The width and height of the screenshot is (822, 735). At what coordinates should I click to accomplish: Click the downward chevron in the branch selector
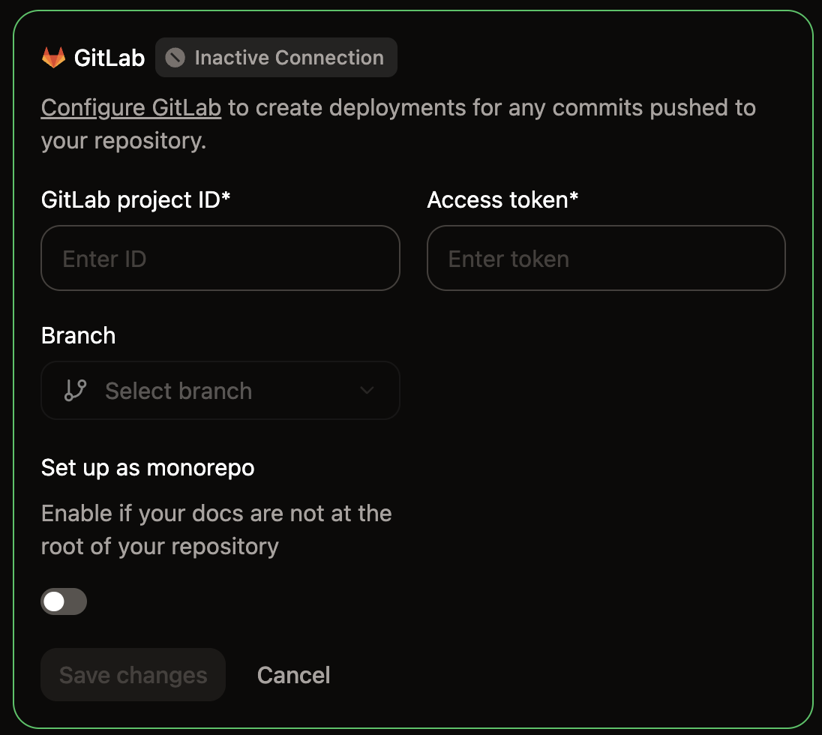point(367,390)
